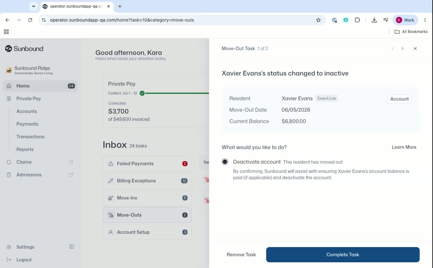Open the tab search dropdown
Image resolution: width=433 pixels, height=268 pixels.
(33, 6)
